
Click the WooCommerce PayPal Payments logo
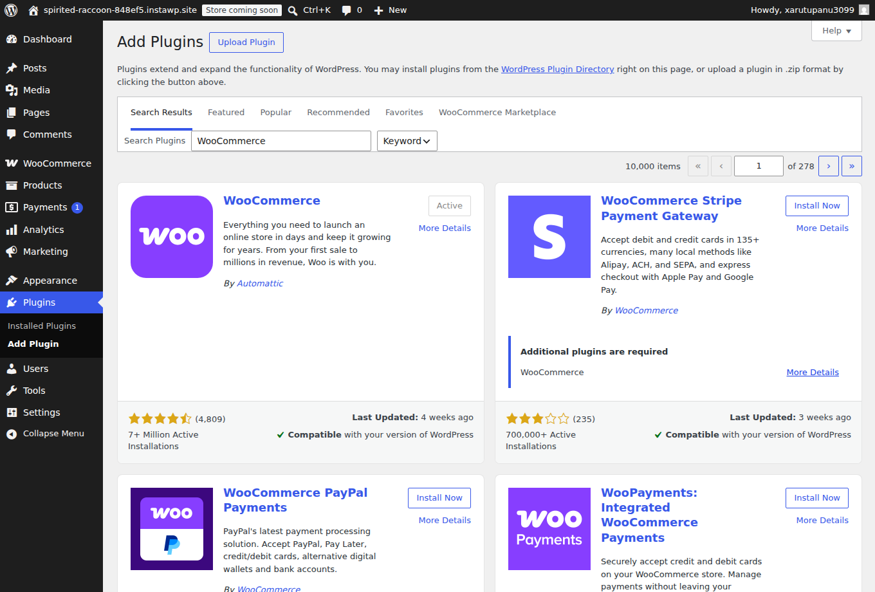click(172, 529)
